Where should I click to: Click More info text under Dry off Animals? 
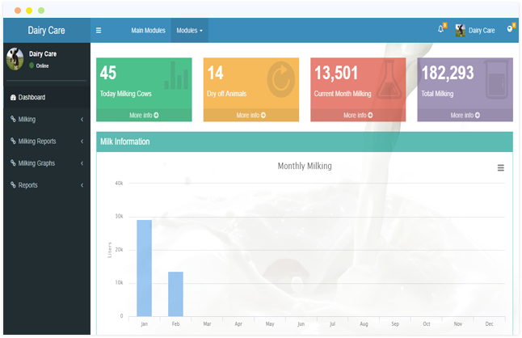(x=248, y=115)
